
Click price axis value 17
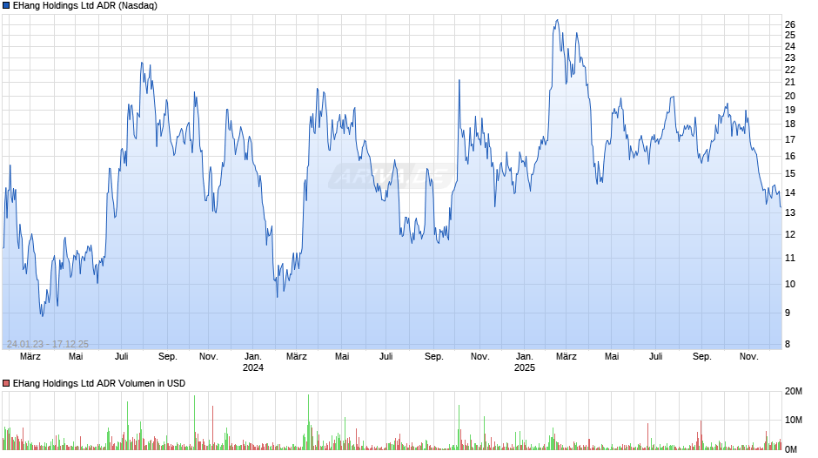pos(790,139)
